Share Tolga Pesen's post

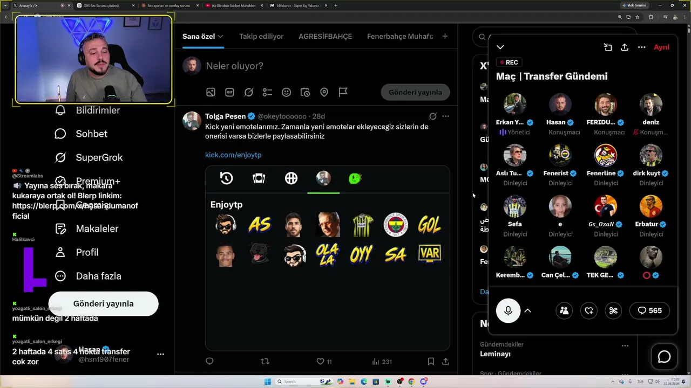[x=445, y=362]
